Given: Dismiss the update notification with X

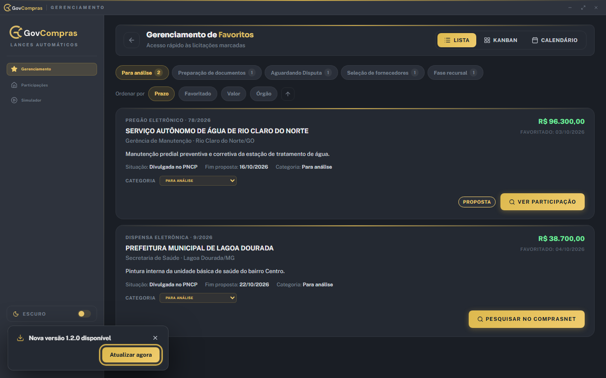Looking at the screenshot, I should pyautogui.click(x=155, y=338).
